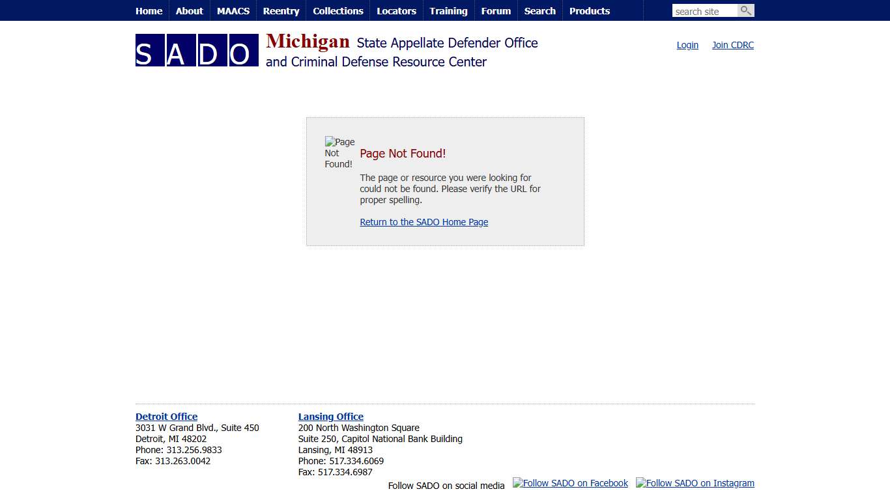The image size is (890, 500).
Task: Click the Login link
Action: tap(687, 45)
